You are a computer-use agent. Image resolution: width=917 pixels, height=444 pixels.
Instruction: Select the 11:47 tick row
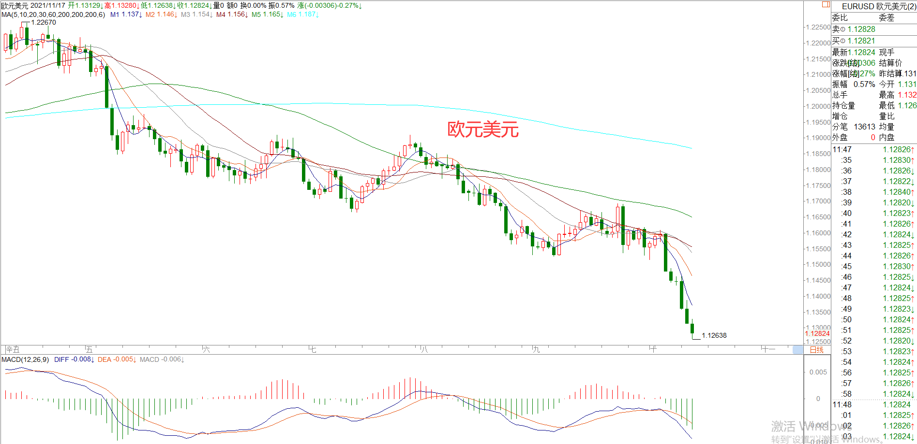point(874,150)
